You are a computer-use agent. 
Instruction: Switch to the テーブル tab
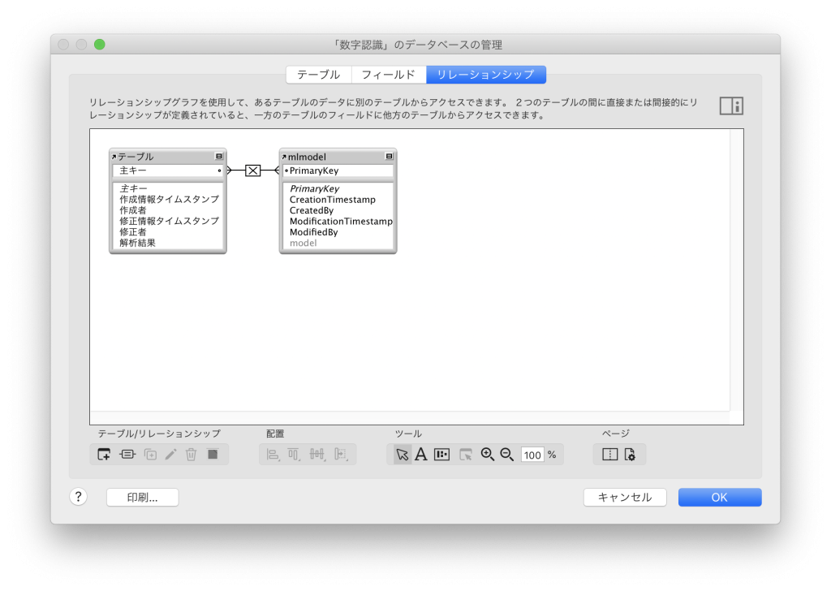[x=318, y=75]
